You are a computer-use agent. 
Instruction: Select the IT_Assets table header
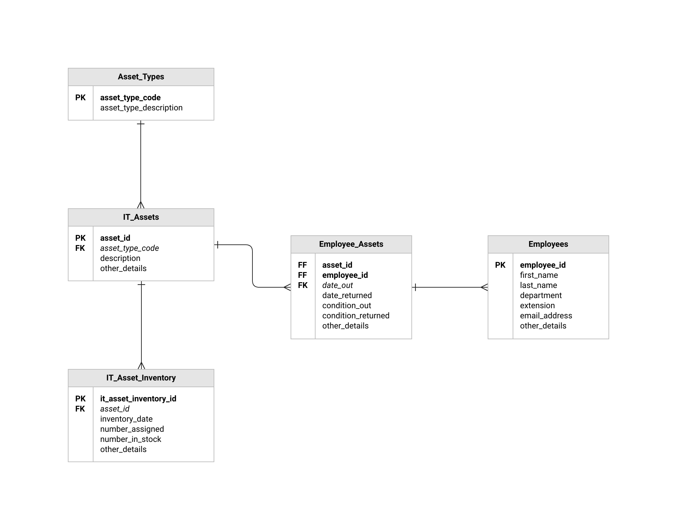pos(141,217)
